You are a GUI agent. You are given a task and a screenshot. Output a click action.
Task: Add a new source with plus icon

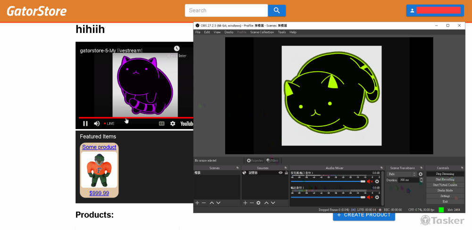pos(245,203)
